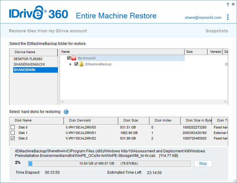Click \\.\PHYSICALDRIVE0 device id cell
237x183 pixels.
81,127
